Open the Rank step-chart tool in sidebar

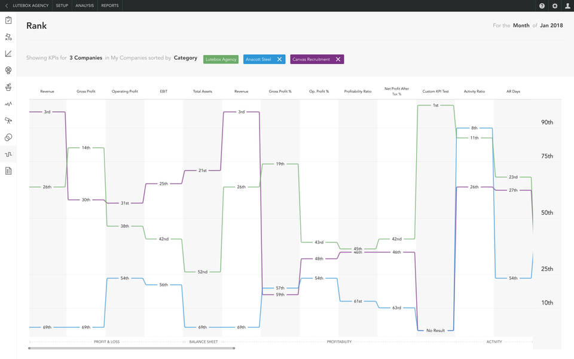coord(8,153)
